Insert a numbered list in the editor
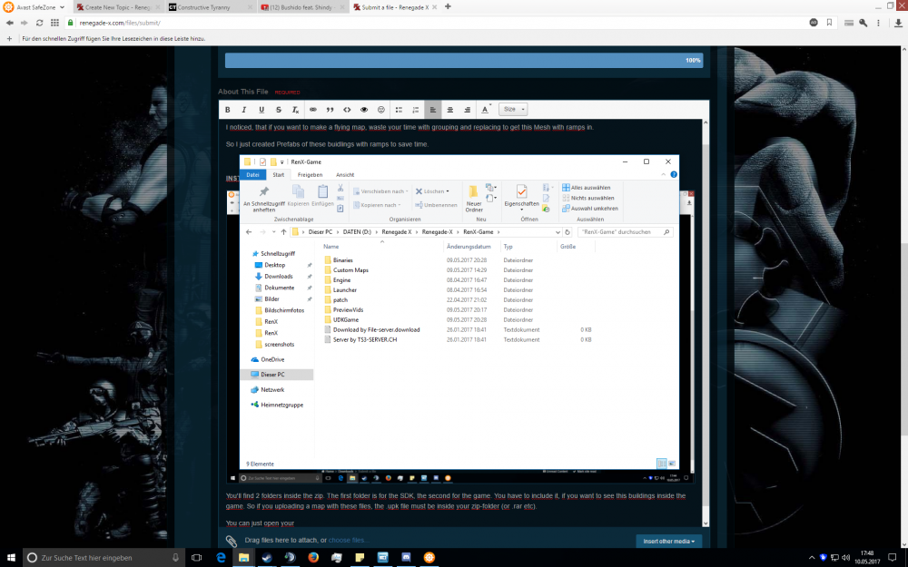Screen dimensions: 908x567 (x=415, y=110)
